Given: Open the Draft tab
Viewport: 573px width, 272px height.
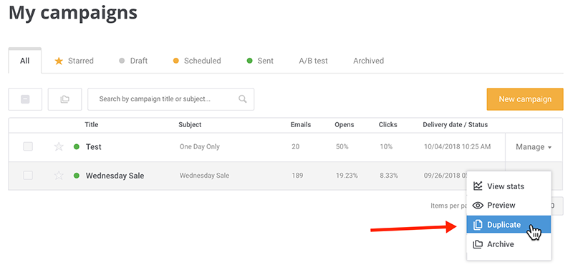Looking at the screenshot, I should [133, 61].
